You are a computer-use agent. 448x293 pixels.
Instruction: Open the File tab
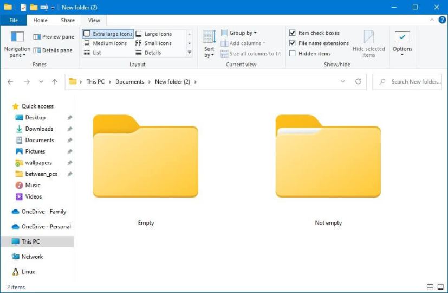point(14,20)
